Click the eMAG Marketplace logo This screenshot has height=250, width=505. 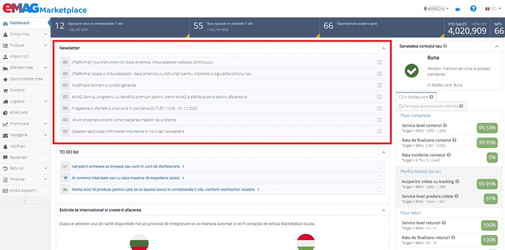(x=45, y=9)
